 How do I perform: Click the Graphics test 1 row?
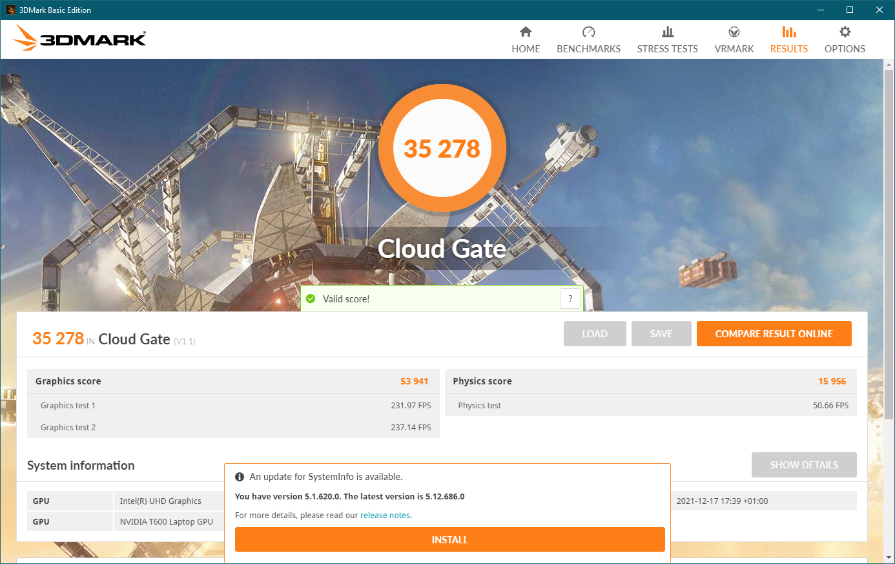point(233,405)
